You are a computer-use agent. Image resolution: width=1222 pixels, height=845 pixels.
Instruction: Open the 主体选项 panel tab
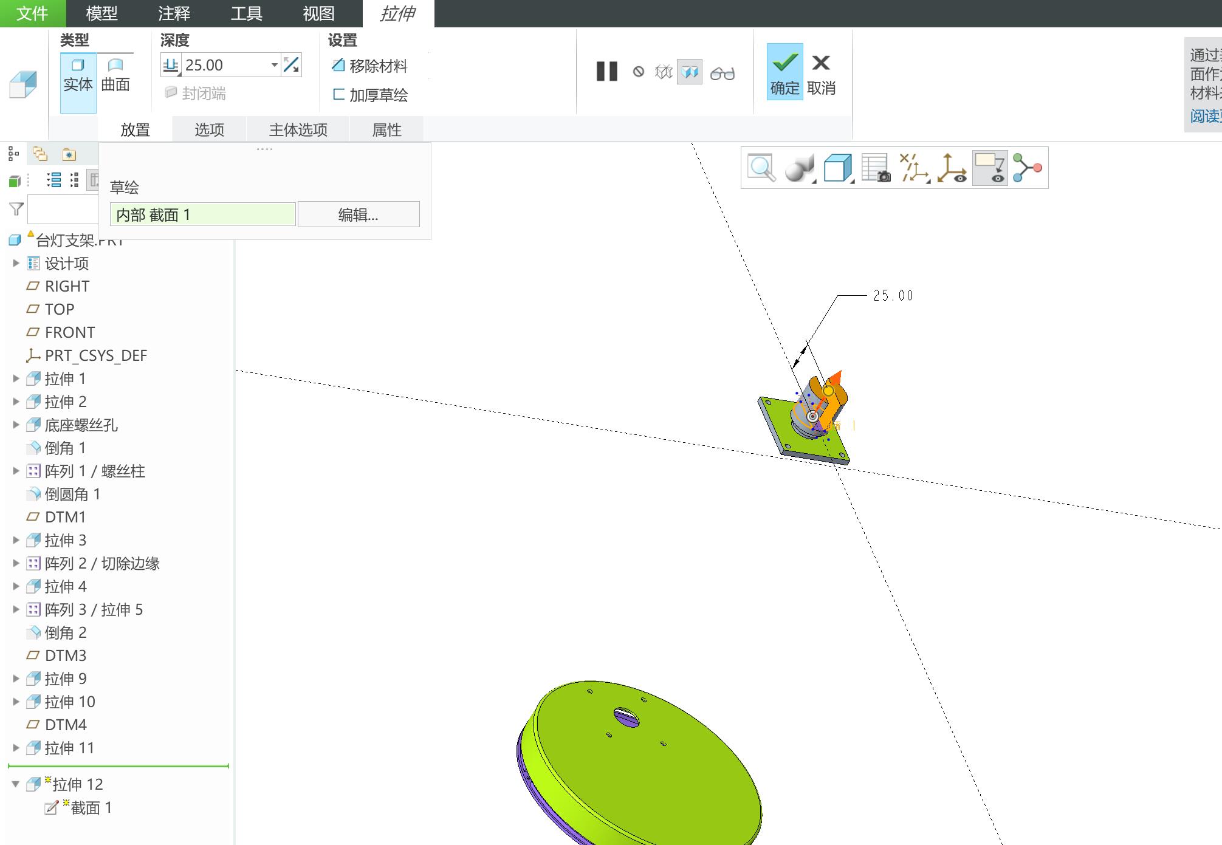[x=298, y=130]
